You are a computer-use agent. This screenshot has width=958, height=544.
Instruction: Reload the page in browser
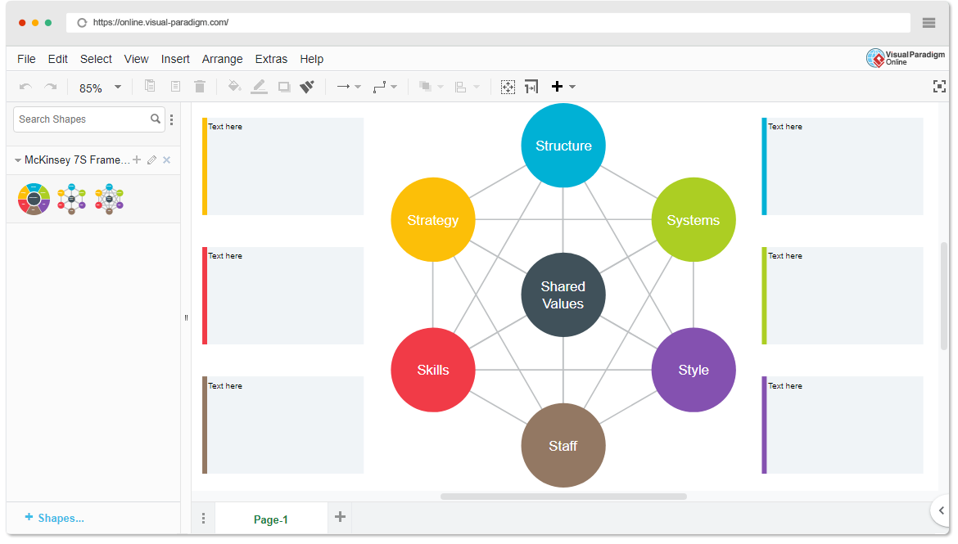pyautogui.click(x=82, y=23)
